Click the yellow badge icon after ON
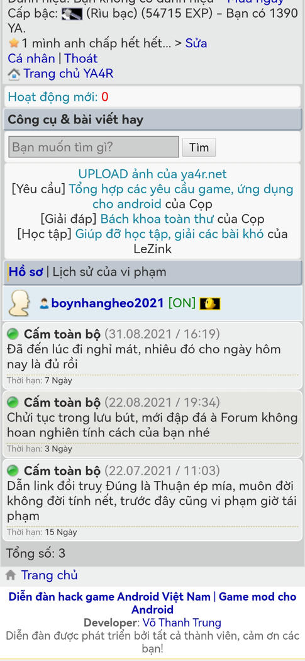 click(210, 303)
